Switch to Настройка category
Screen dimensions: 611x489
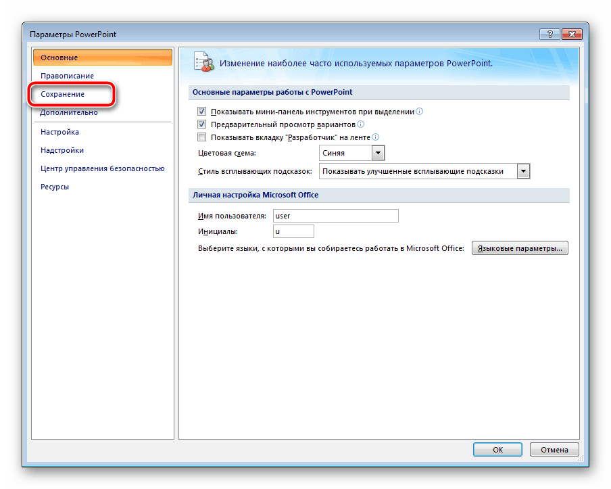click(59, 132)
